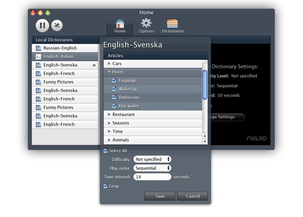Uncheck the Wake Up article
This screenshot has width=303, height=217.
(x=114, y=89)
